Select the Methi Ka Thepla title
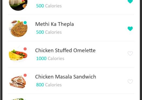 point(54,24)
